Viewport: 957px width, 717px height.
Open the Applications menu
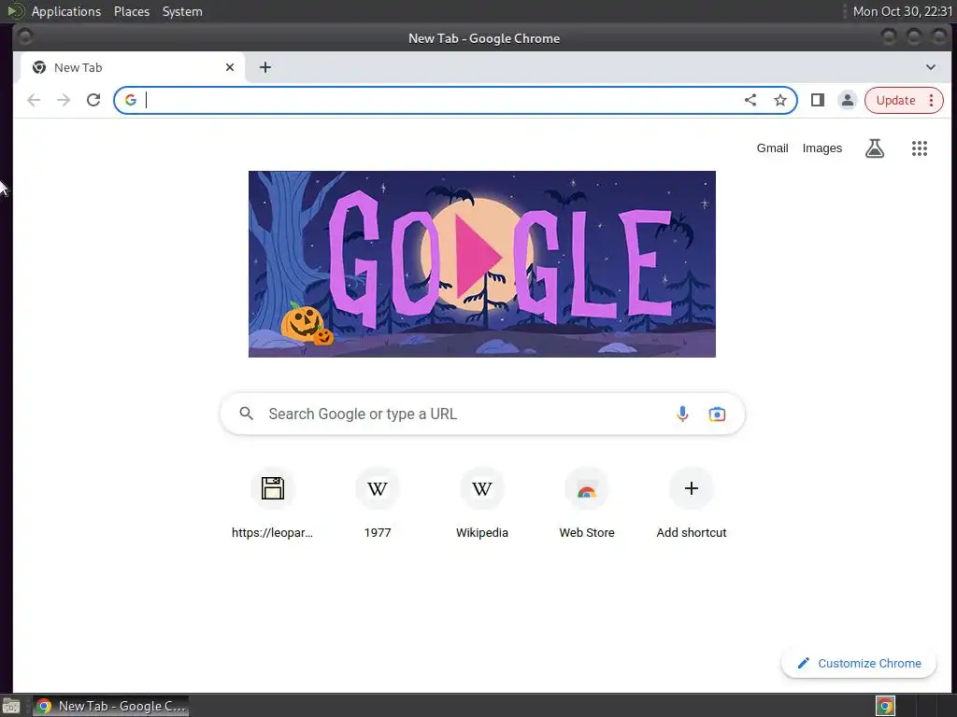(x=66, y=11)
